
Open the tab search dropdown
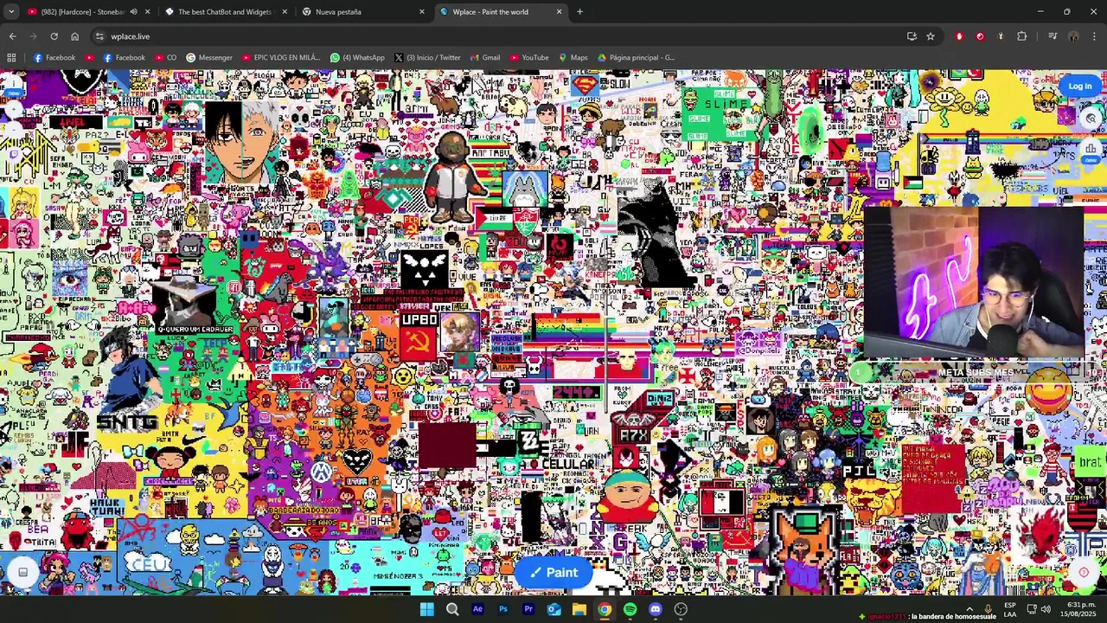[11, 11]
